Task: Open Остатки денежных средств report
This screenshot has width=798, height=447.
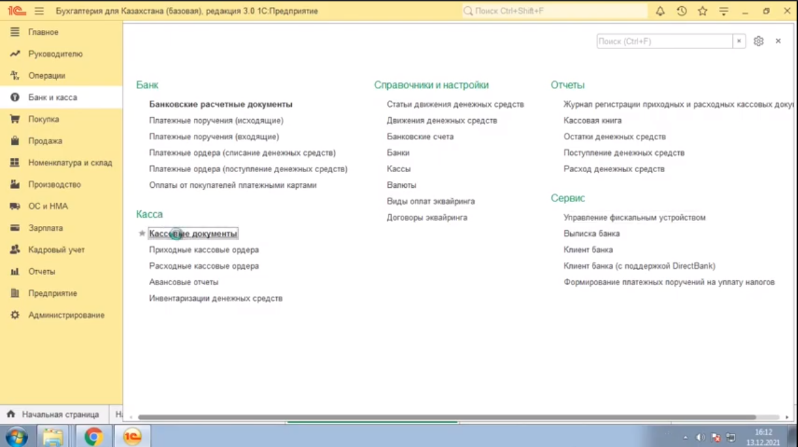Action: point(614,137)
